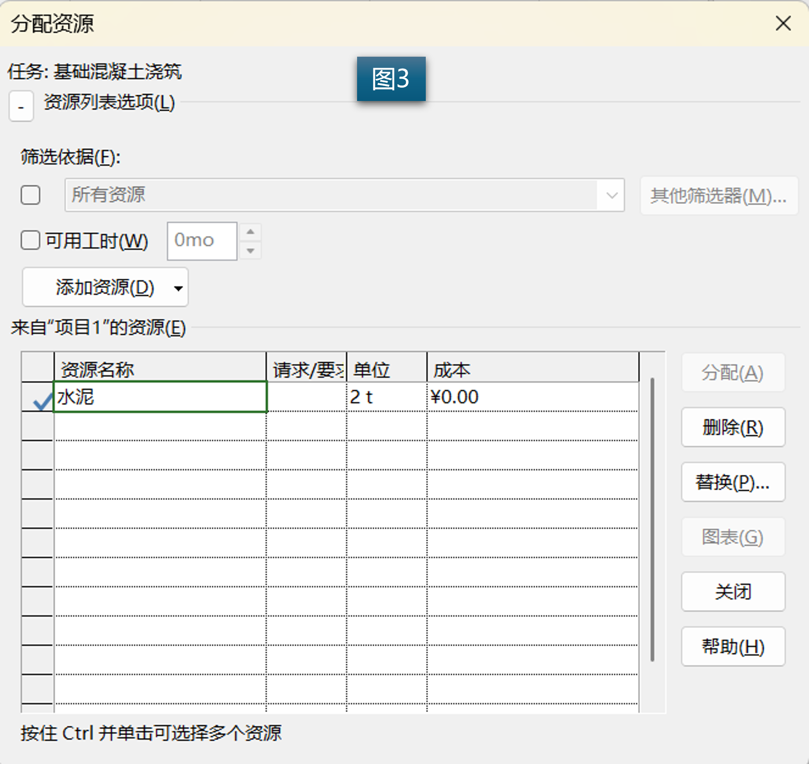The width and height of the screenshot is (809, 764).
Task: Increase available work with up spinner
Action: (250, 232)
